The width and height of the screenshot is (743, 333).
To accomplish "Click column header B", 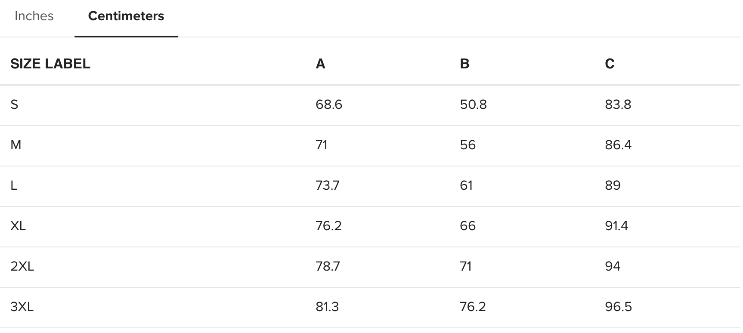I will [464, 64].
